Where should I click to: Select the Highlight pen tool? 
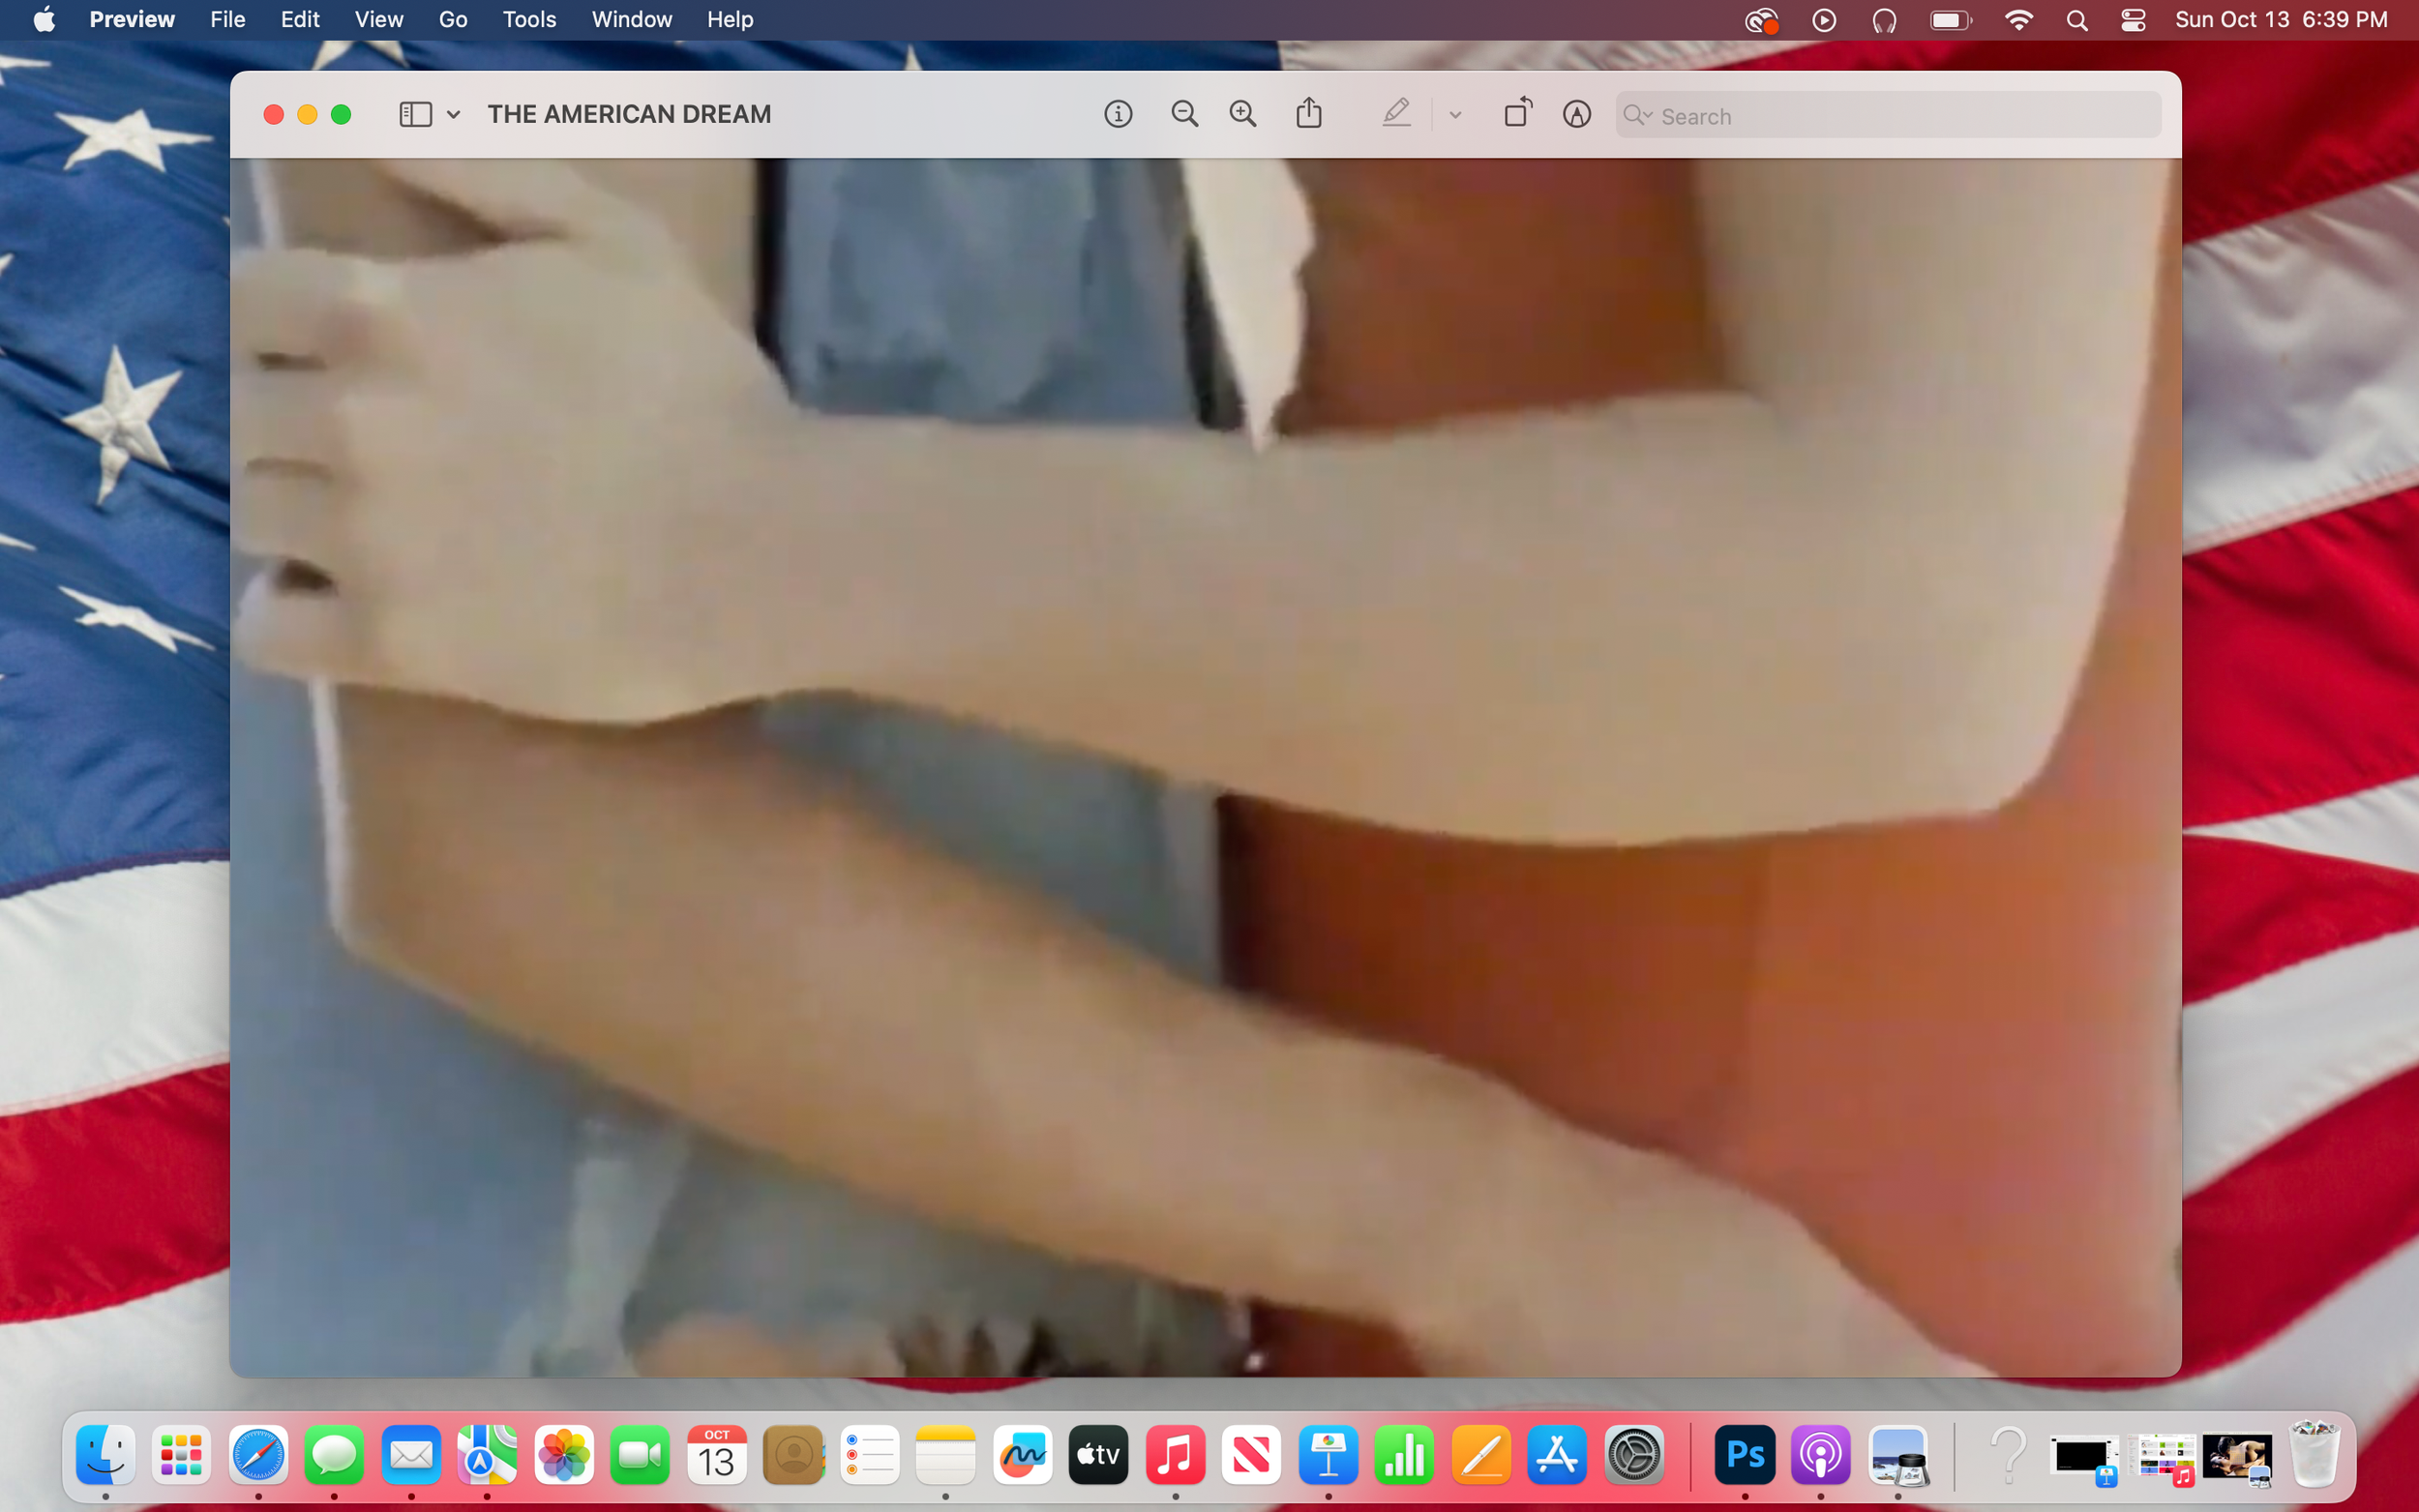coord(1397,114)
